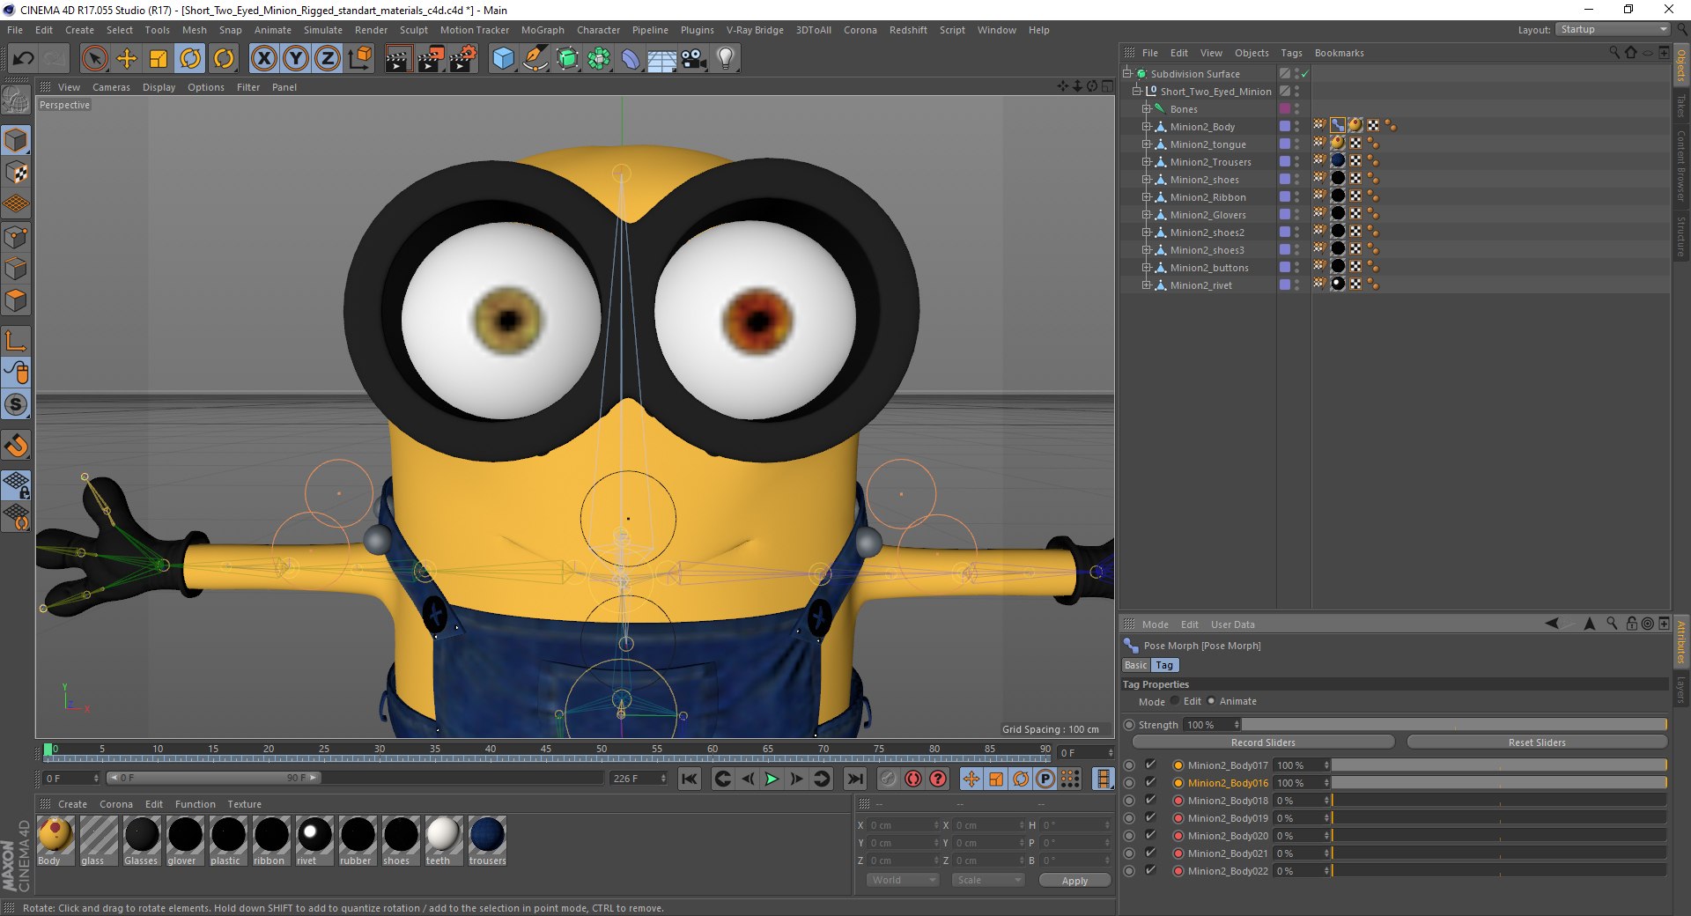Click the Undo arrow icon
The image size is (1691, 916).
24,59
